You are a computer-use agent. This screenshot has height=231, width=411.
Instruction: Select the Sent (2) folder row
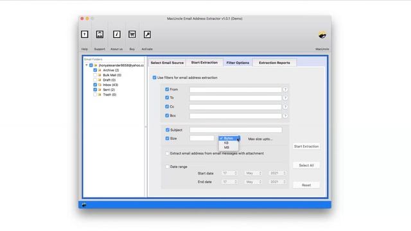pyautogui.click(x=109, y=90)
